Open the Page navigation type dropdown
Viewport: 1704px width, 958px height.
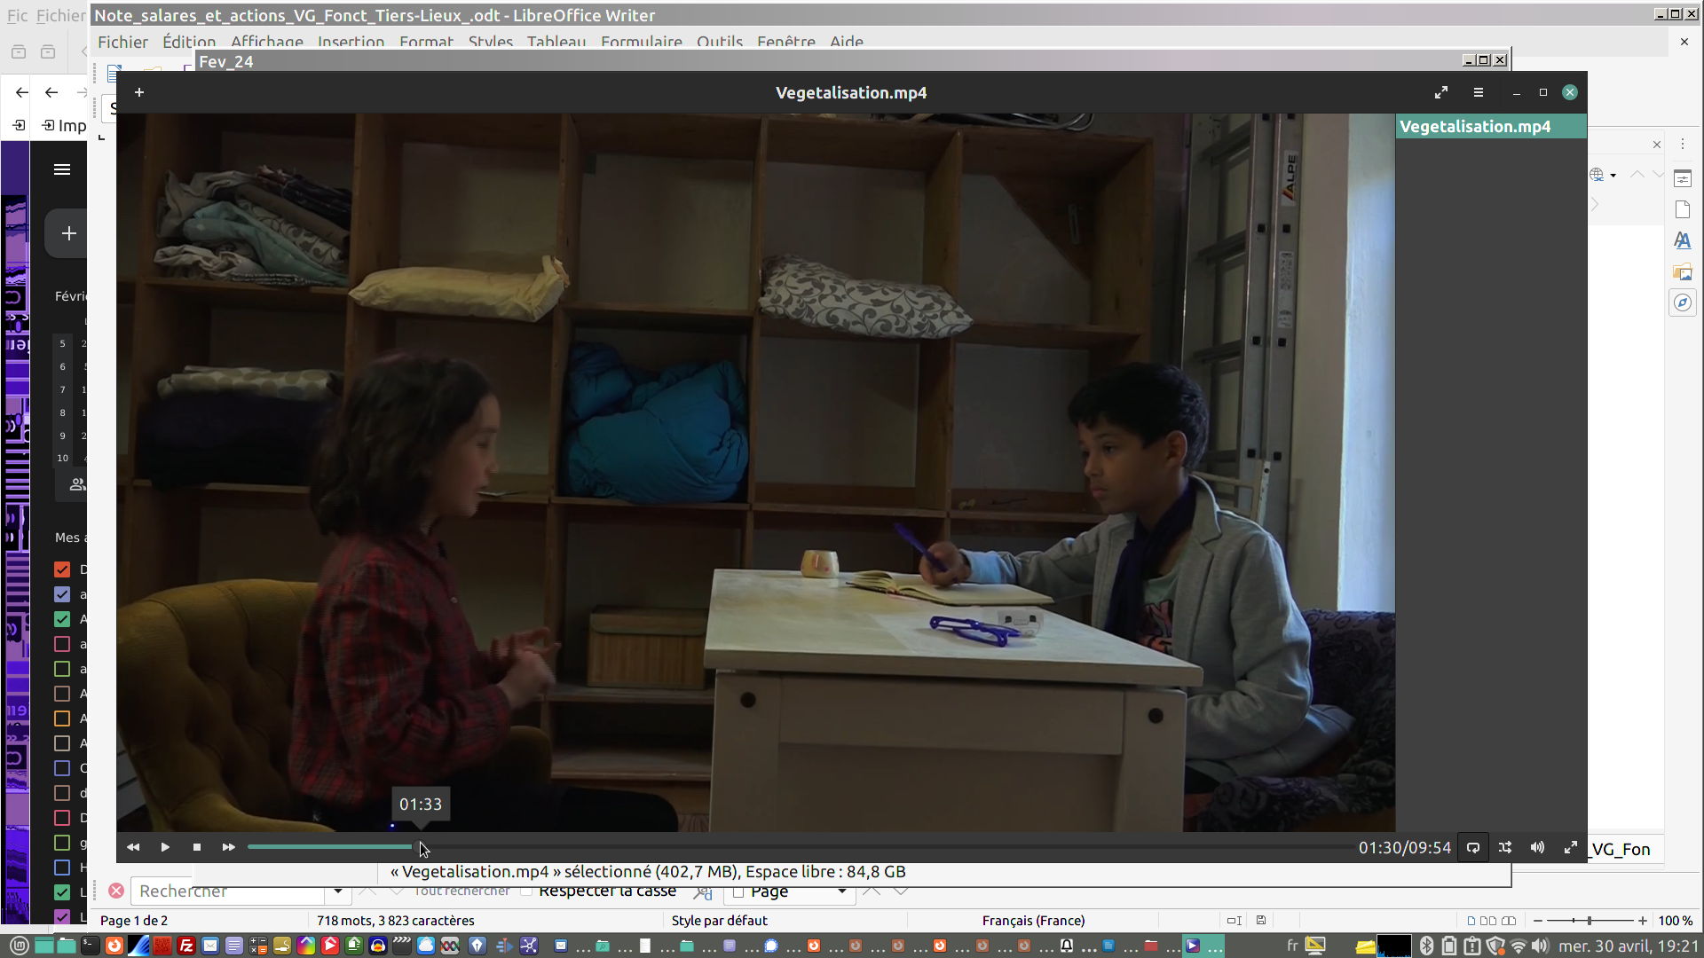pyautogui.click(x=841, y=891)
